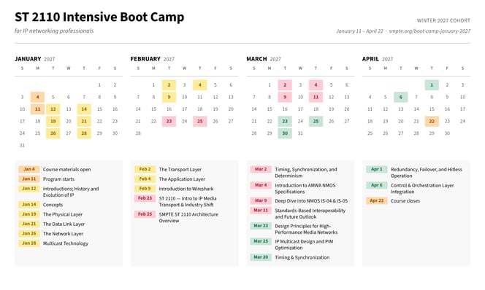Click the 'WINTER 2027 COHORT' label
Viewport: 485px width, 290px height.
tap(443, 20)
